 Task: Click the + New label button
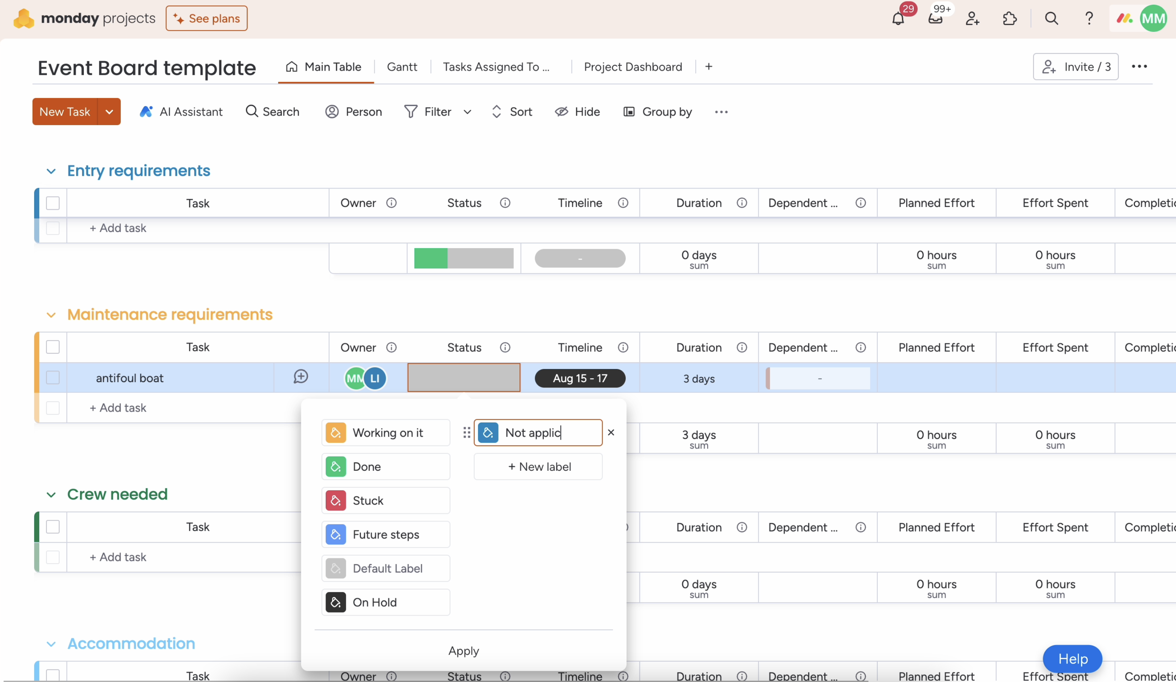(538, 467)
